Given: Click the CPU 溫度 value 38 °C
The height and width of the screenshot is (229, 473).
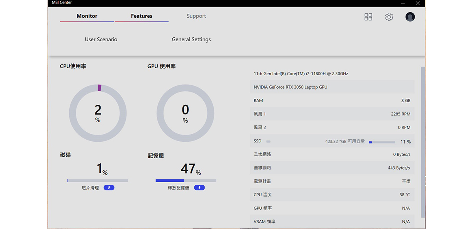Looking at the screenshot, I should coord(404,194).
